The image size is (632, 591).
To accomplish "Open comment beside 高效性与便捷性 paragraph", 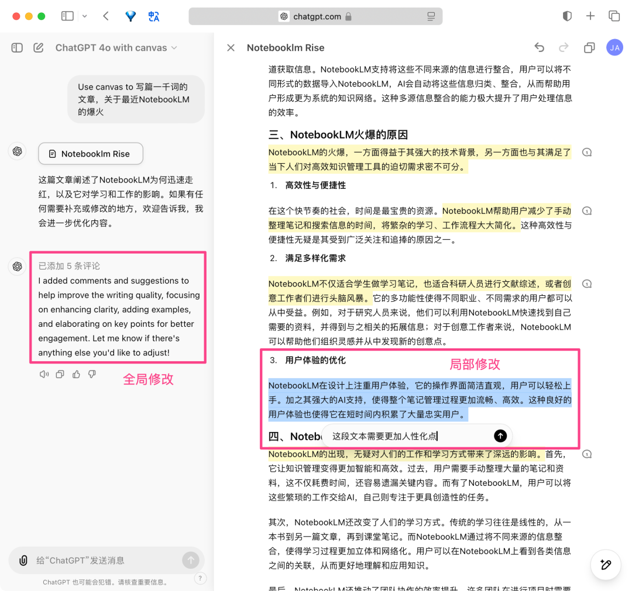I will tap(587, 211).
